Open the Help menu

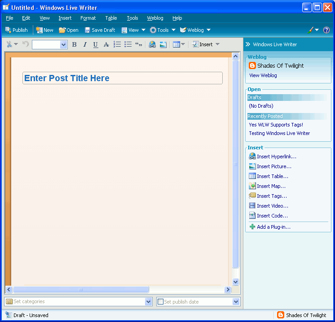click(x=177, y=18)
